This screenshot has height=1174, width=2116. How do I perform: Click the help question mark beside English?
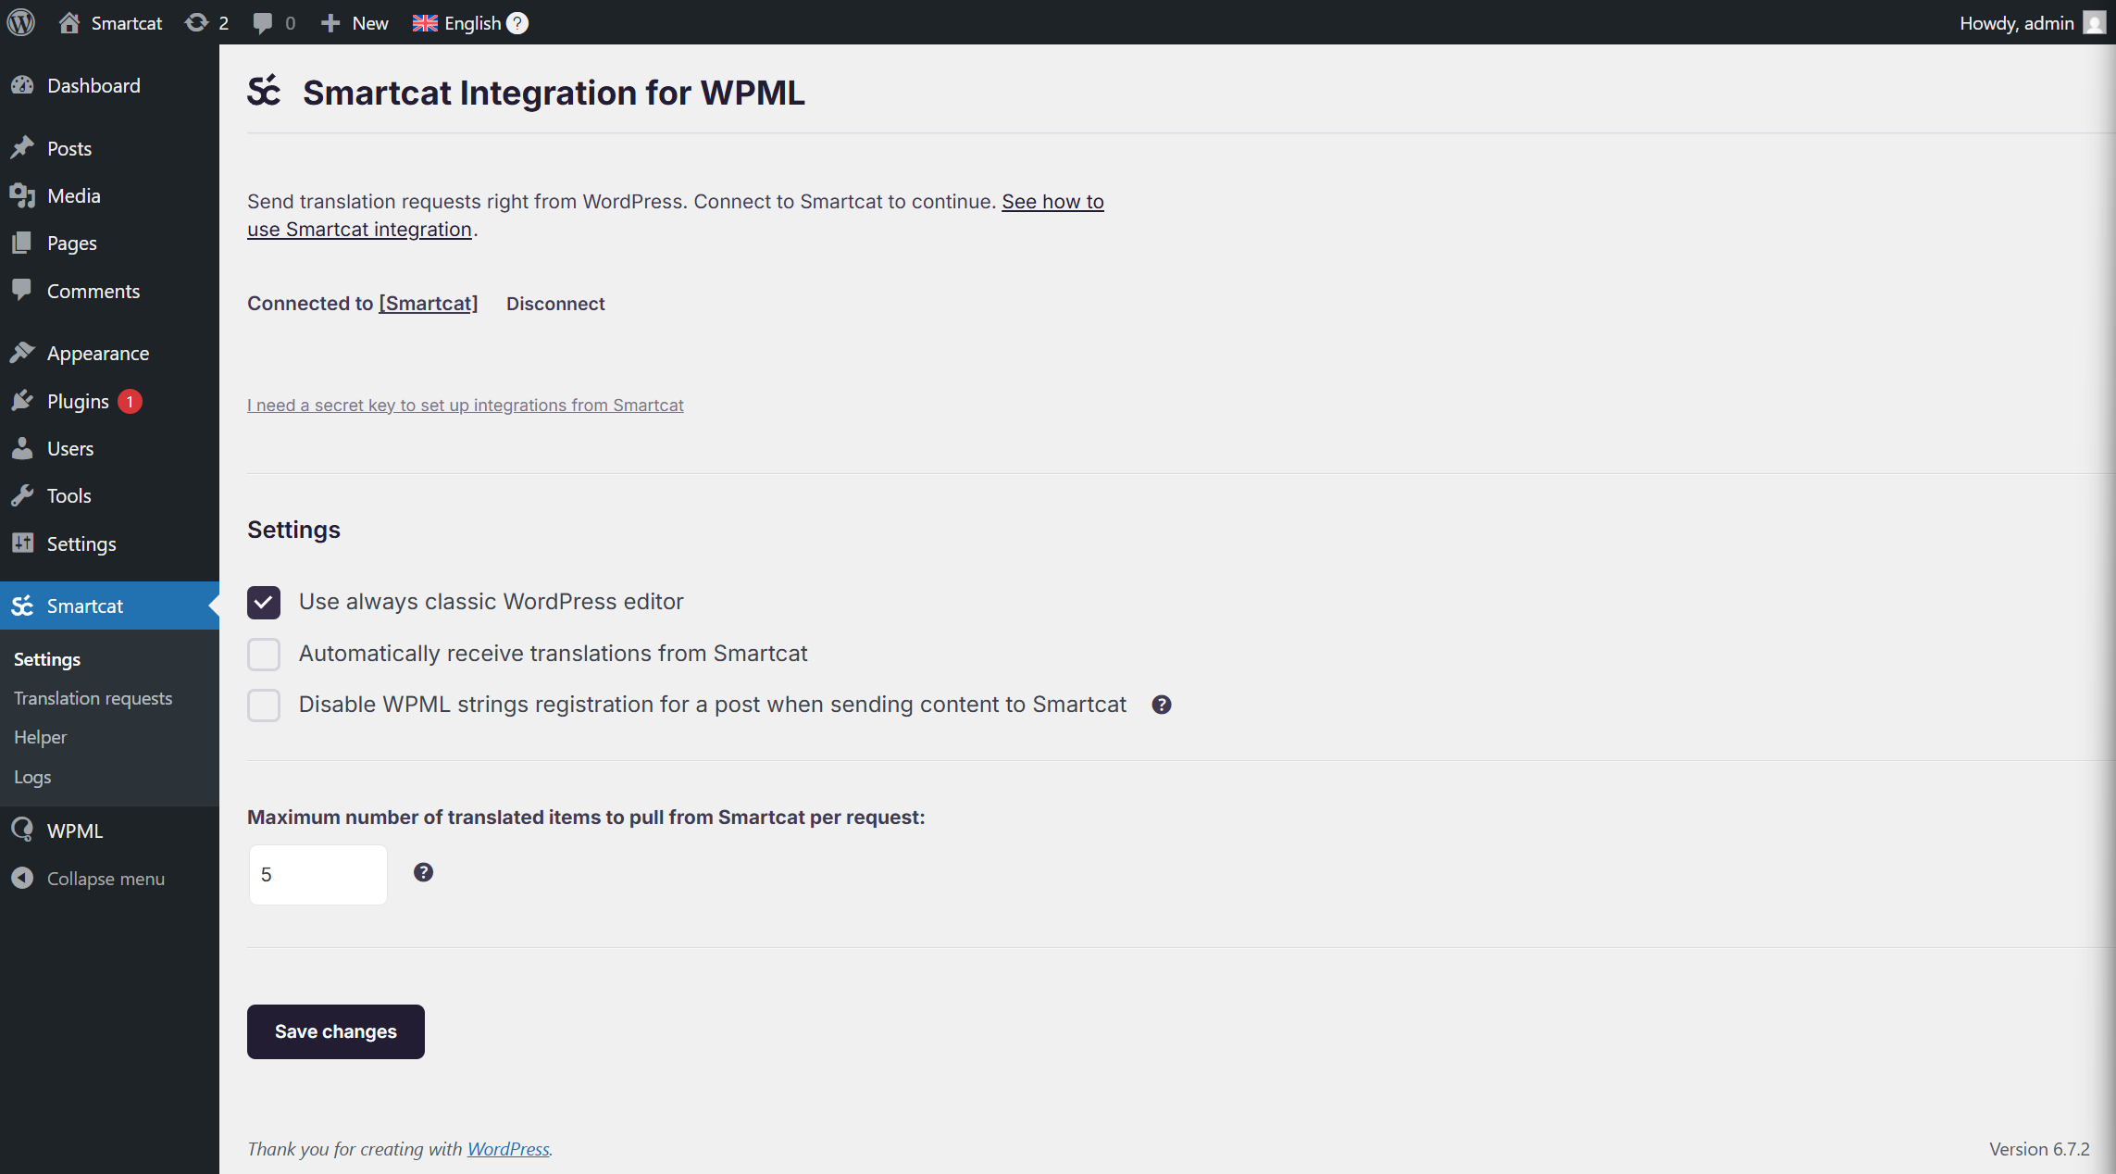coord(517,23)
